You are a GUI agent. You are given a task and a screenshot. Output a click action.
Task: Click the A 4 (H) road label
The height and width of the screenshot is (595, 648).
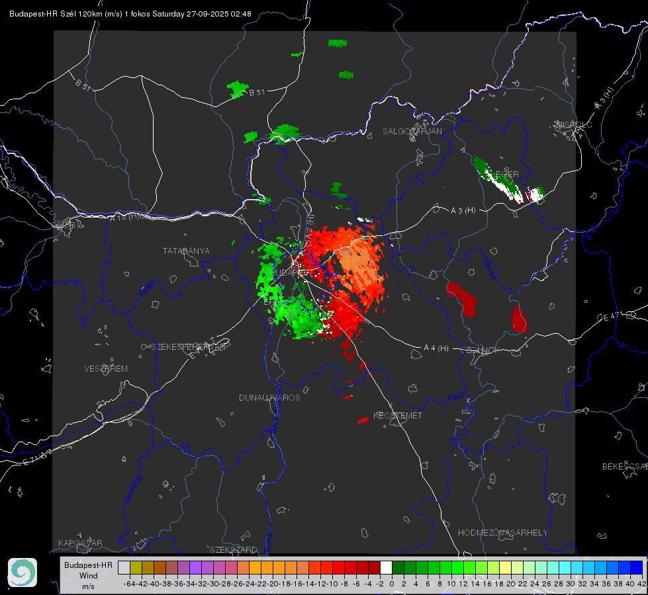(436, 348)
